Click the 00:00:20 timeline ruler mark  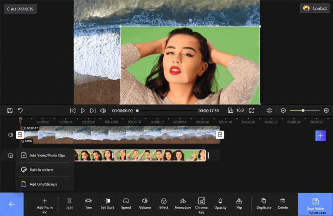(248, 122)
